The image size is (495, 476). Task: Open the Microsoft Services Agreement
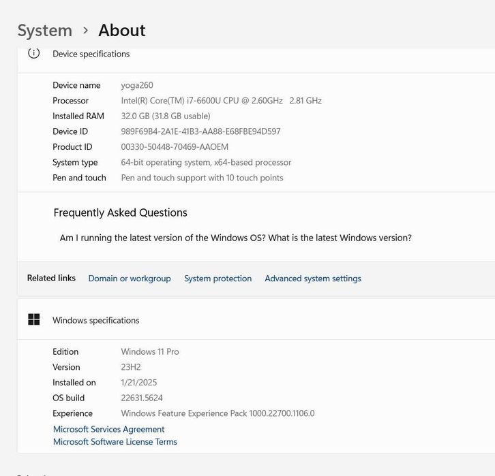pos(109,429)
